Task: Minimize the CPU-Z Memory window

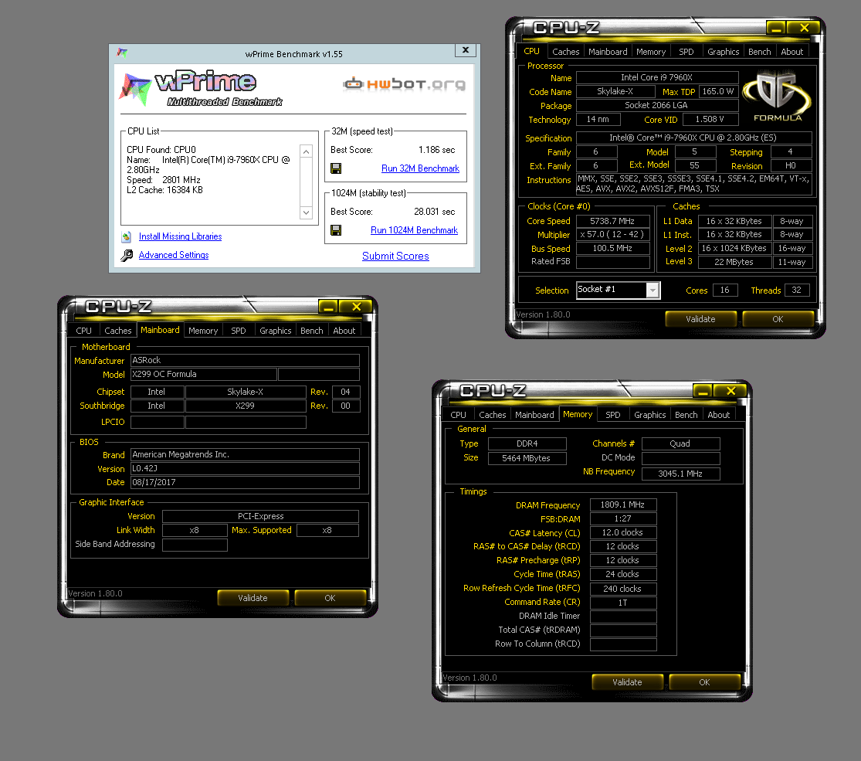Action: coord(703,391)
